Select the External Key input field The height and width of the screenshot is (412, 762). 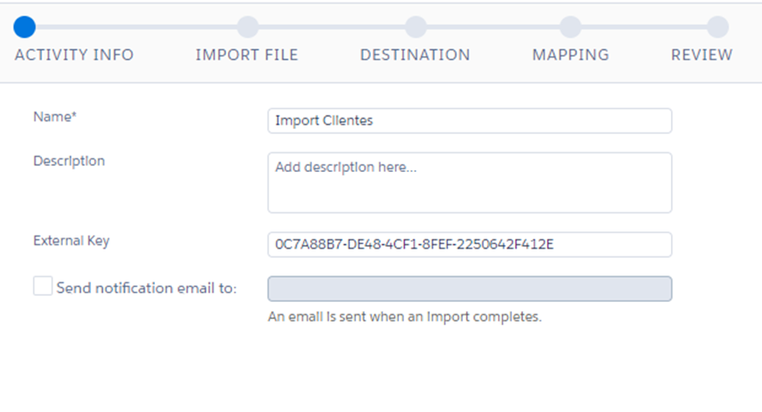click(x=470, y=244)
